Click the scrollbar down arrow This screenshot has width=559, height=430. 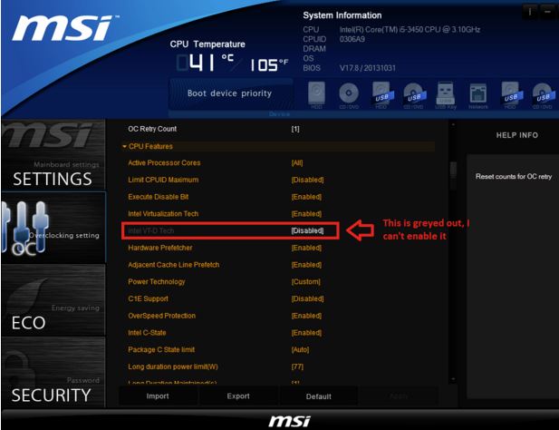tap(453, 379)
